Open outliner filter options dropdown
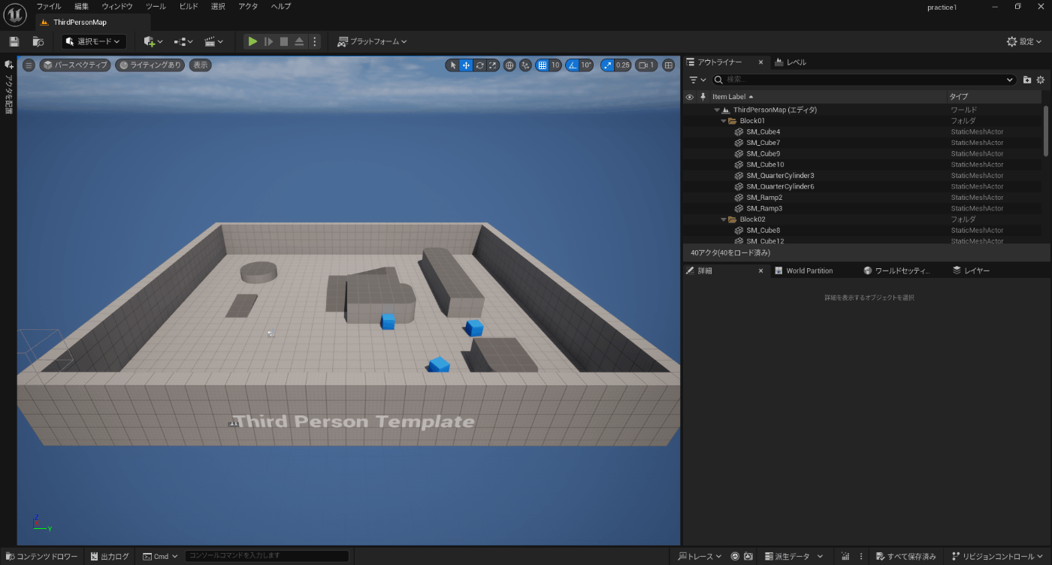Viewport: 1052px width, 565px height. coord(697,80)
